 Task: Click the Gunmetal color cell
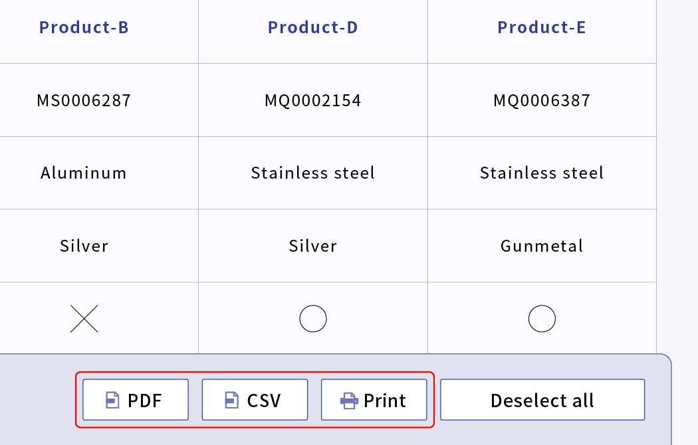point(542,246)
